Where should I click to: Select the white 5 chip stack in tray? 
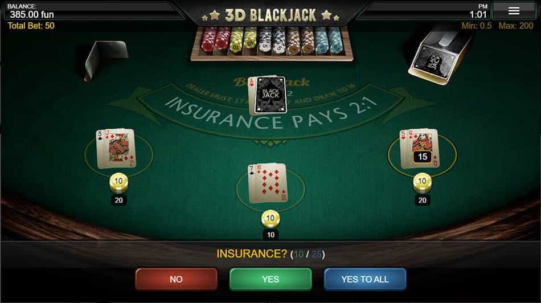[272, 40]
